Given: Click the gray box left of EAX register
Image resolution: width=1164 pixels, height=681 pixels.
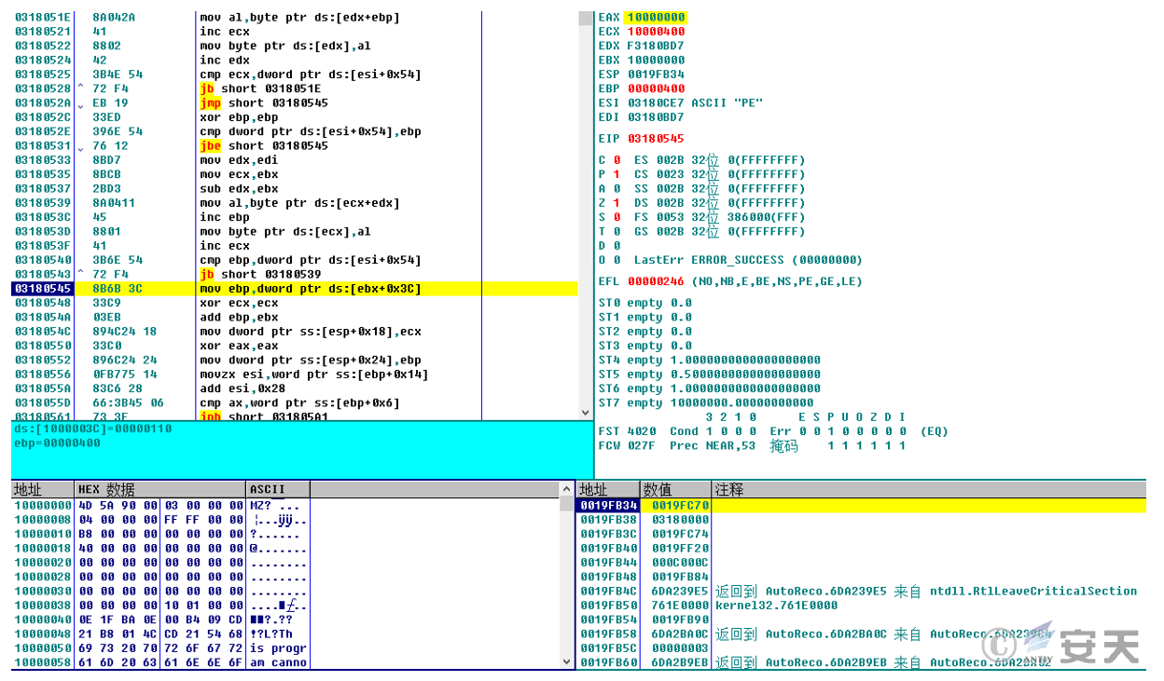Looking at the screenshot, I should [586, 18].
